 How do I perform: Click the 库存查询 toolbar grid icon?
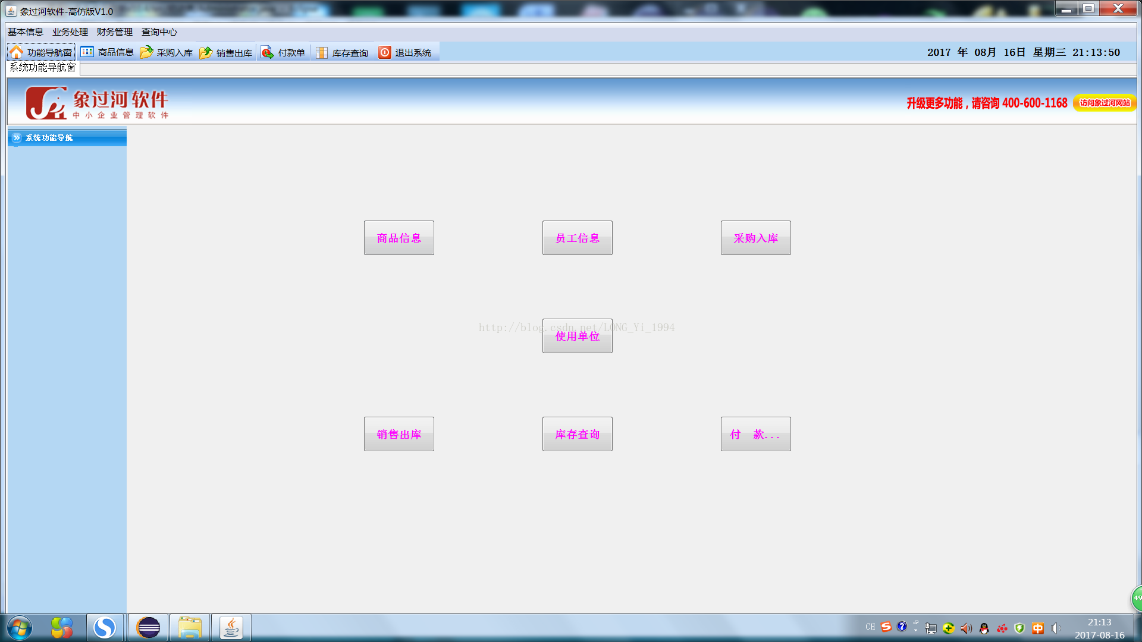click(x=322, y=52)
